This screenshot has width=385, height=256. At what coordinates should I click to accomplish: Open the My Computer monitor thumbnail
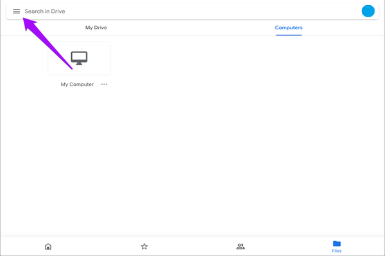click(79, 58)
